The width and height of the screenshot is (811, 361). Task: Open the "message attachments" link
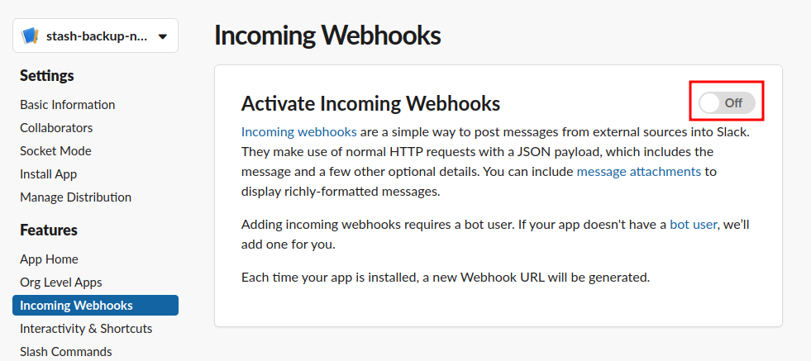(x=638, y=172)
